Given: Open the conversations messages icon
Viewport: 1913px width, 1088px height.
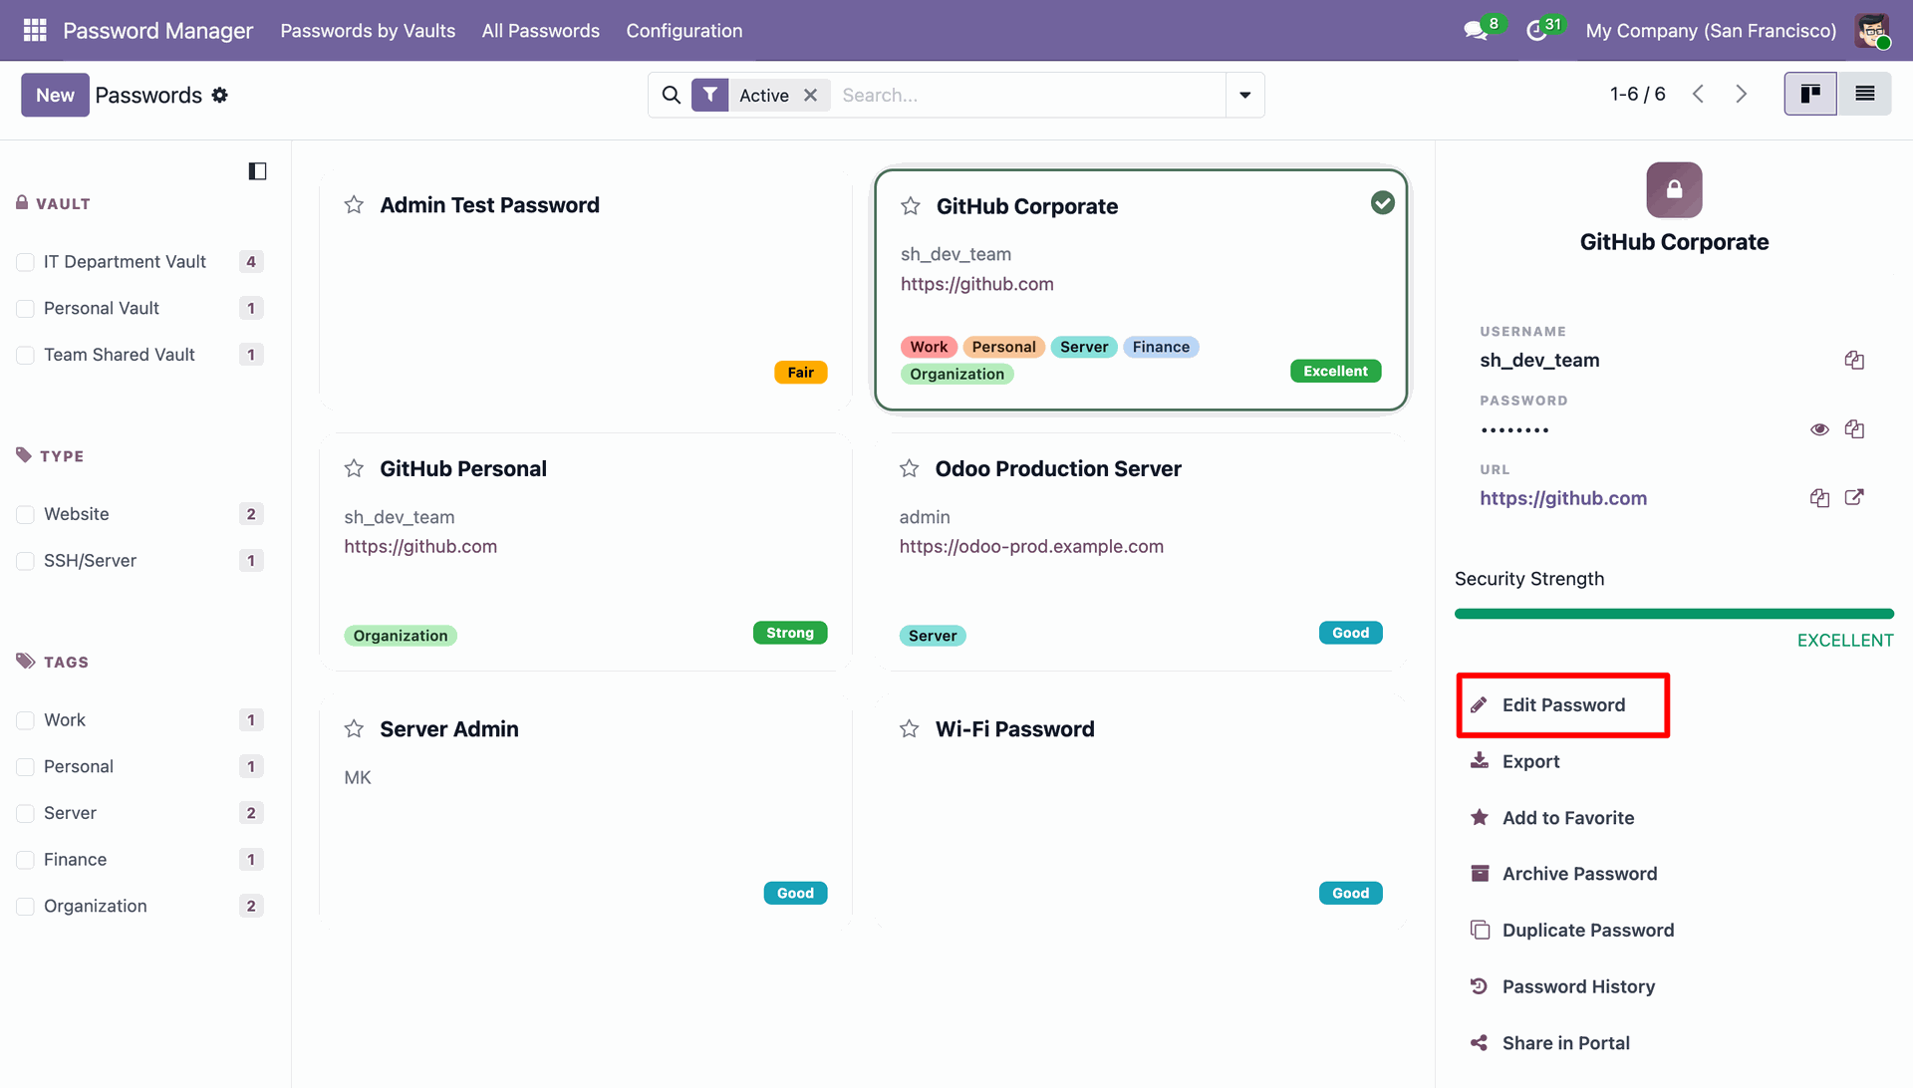Looking at the screenshot, I should tap(1476, 31).
